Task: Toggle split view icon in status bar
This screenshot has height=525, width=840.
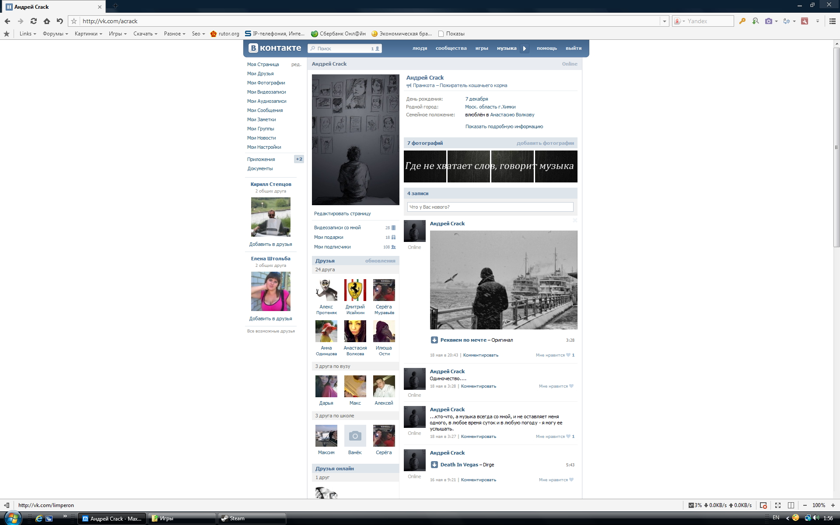Action: [x=791, y=505]
